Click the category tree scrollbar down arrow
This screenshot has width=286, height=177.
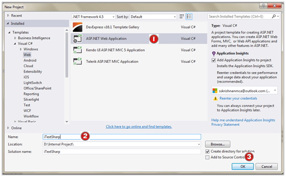click(x=67, y=122)
